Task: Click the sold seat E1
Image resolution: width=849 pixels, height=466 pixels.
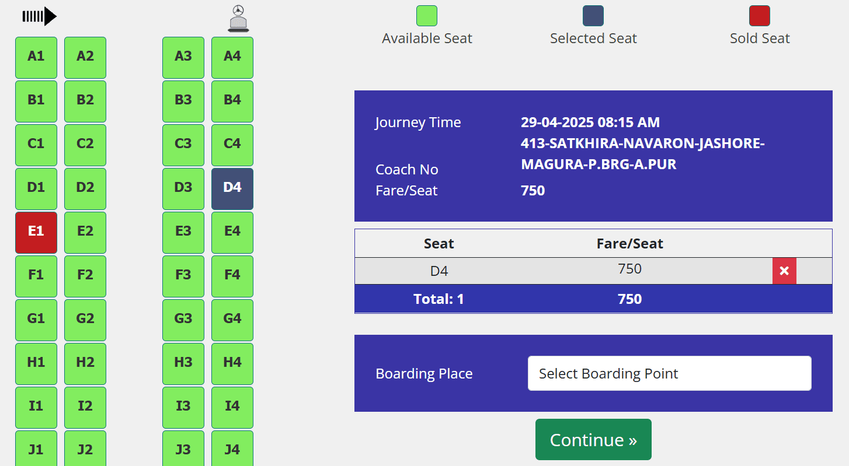Action: [36, 232]
